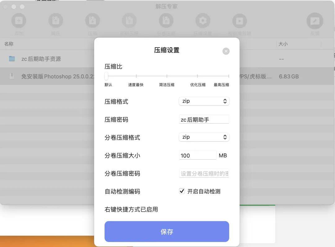Click the 优化压缩 label under the slider
The height and width of the screenshot is (247, 335).
point(198,85)
